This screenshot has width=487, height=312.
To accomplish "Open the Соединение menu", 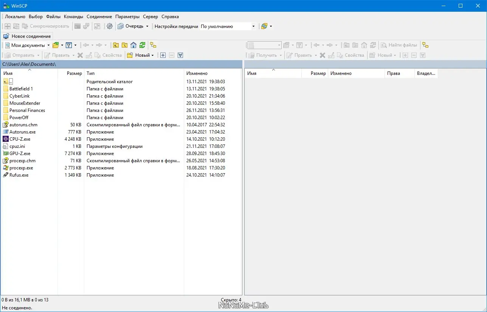I will click(99, 17).
